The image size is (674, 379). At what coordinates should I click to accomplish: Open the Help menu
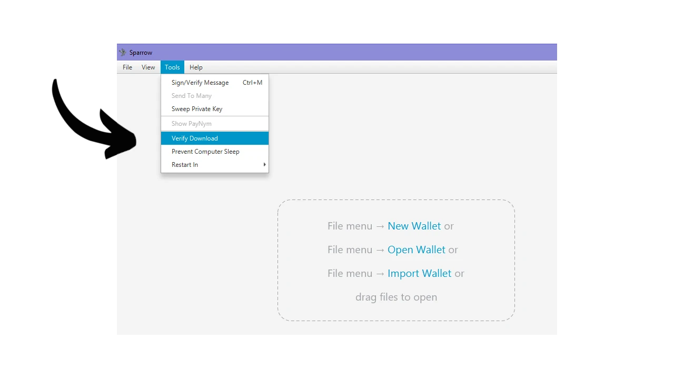click(x=196, y=67)
